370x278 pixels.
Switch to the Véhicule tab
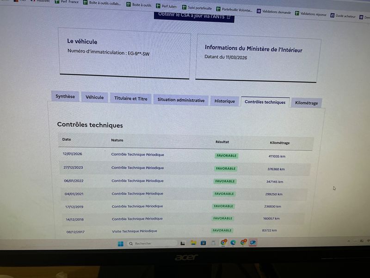pyautogui.click(x=95, y=97)
